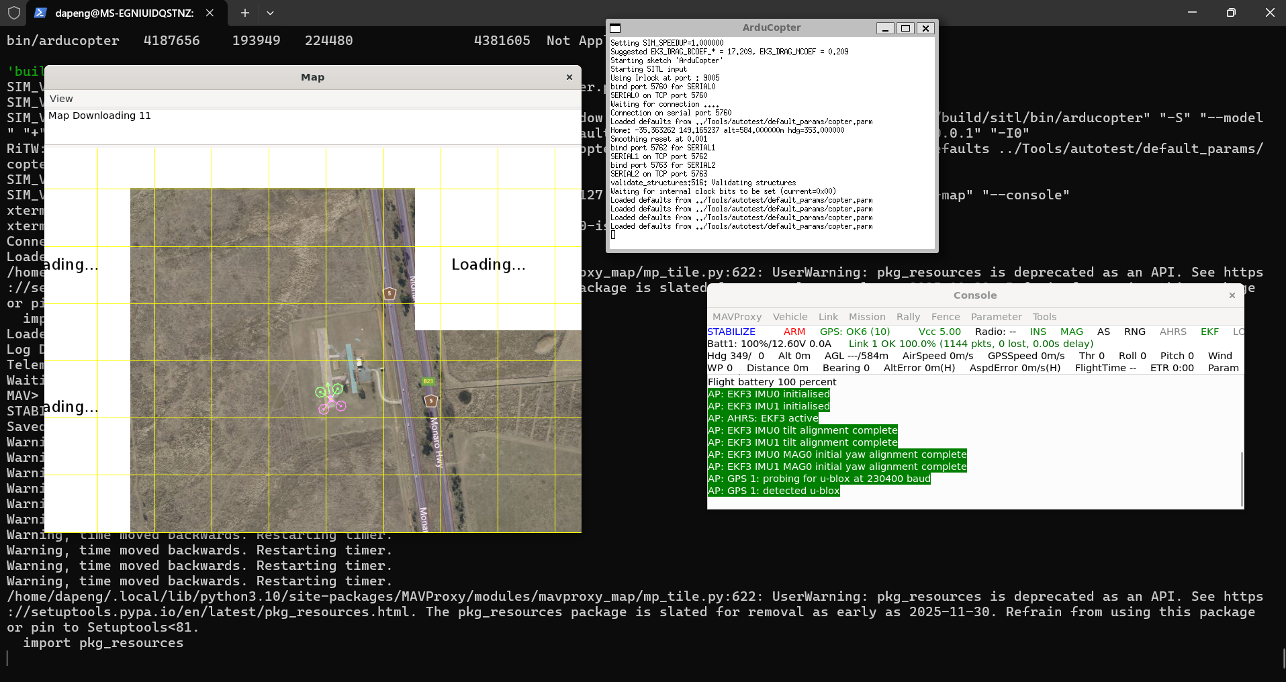
Task: Open the Fence menu in Console
Action: 946,317
